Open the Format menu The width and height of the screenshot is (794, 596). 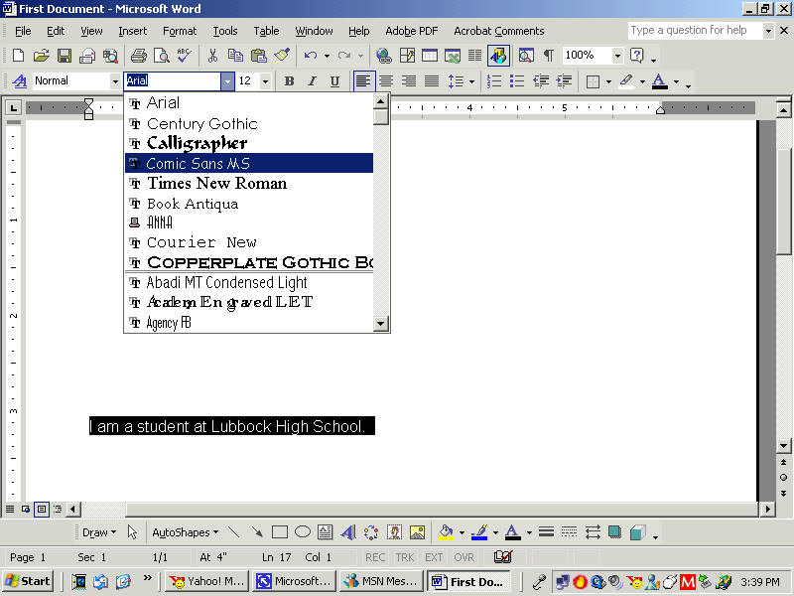pos(180,31)
